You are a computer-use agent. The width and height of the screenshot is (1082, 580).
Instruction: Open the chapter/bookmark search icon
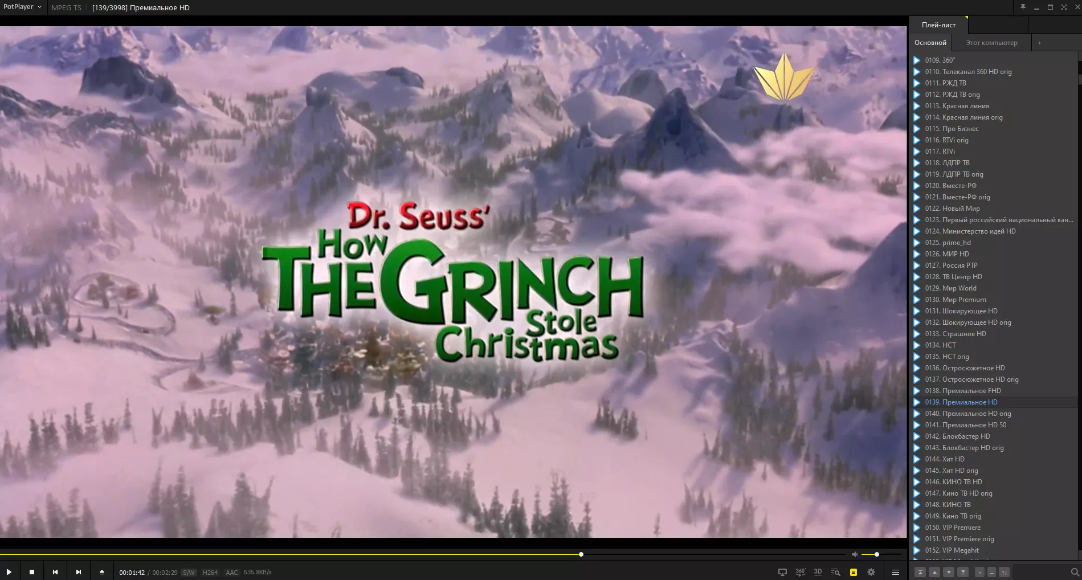pos(836,572)
